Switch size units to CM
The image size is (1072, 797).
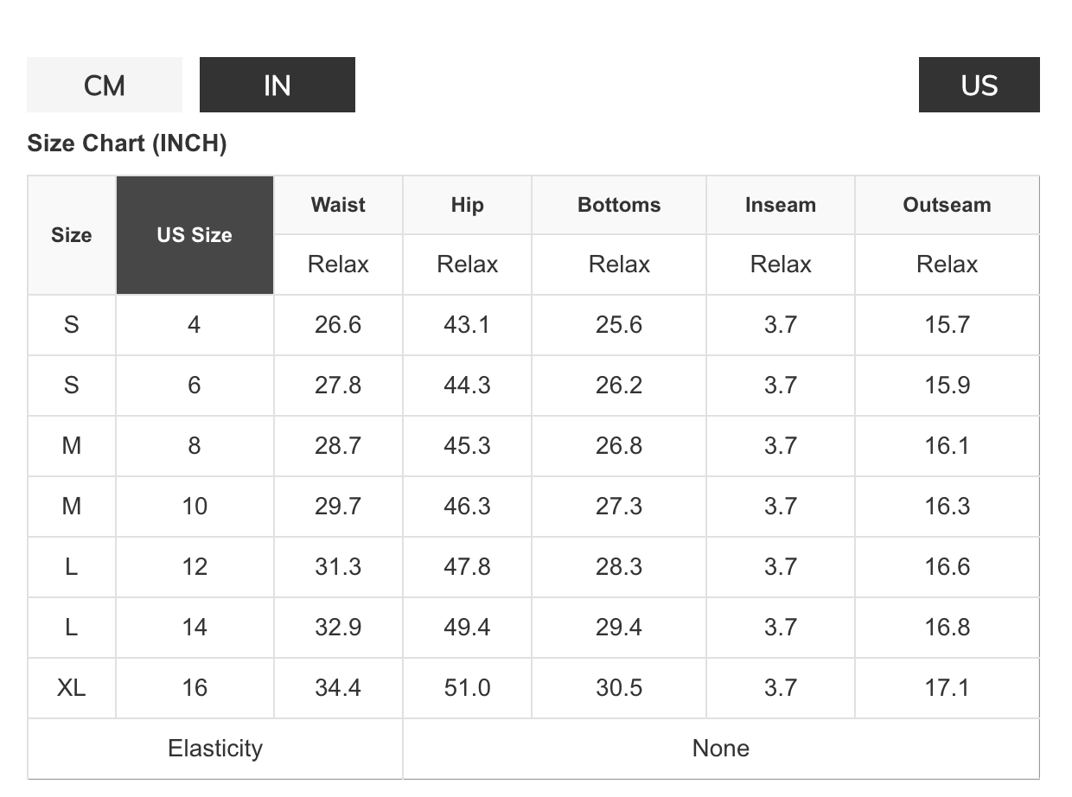pyautogui.click(x=105, y=85)
